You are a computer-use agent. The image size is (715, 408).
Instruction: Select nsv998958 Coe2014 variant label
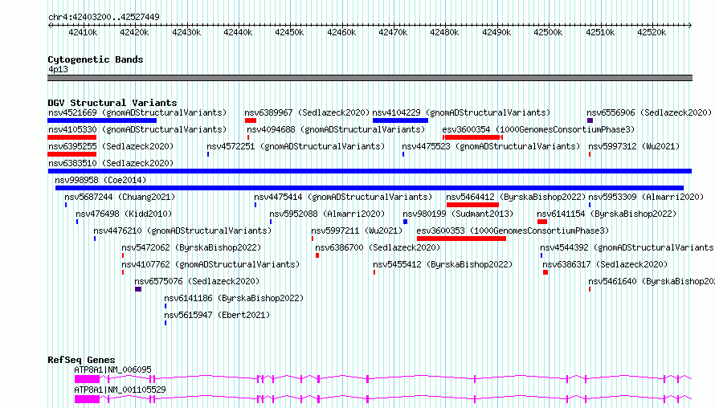coord(100,180)
